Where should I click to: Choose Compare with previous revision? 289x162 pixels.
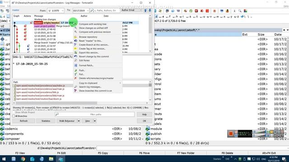pyautogui.click(x=95, y=32)
